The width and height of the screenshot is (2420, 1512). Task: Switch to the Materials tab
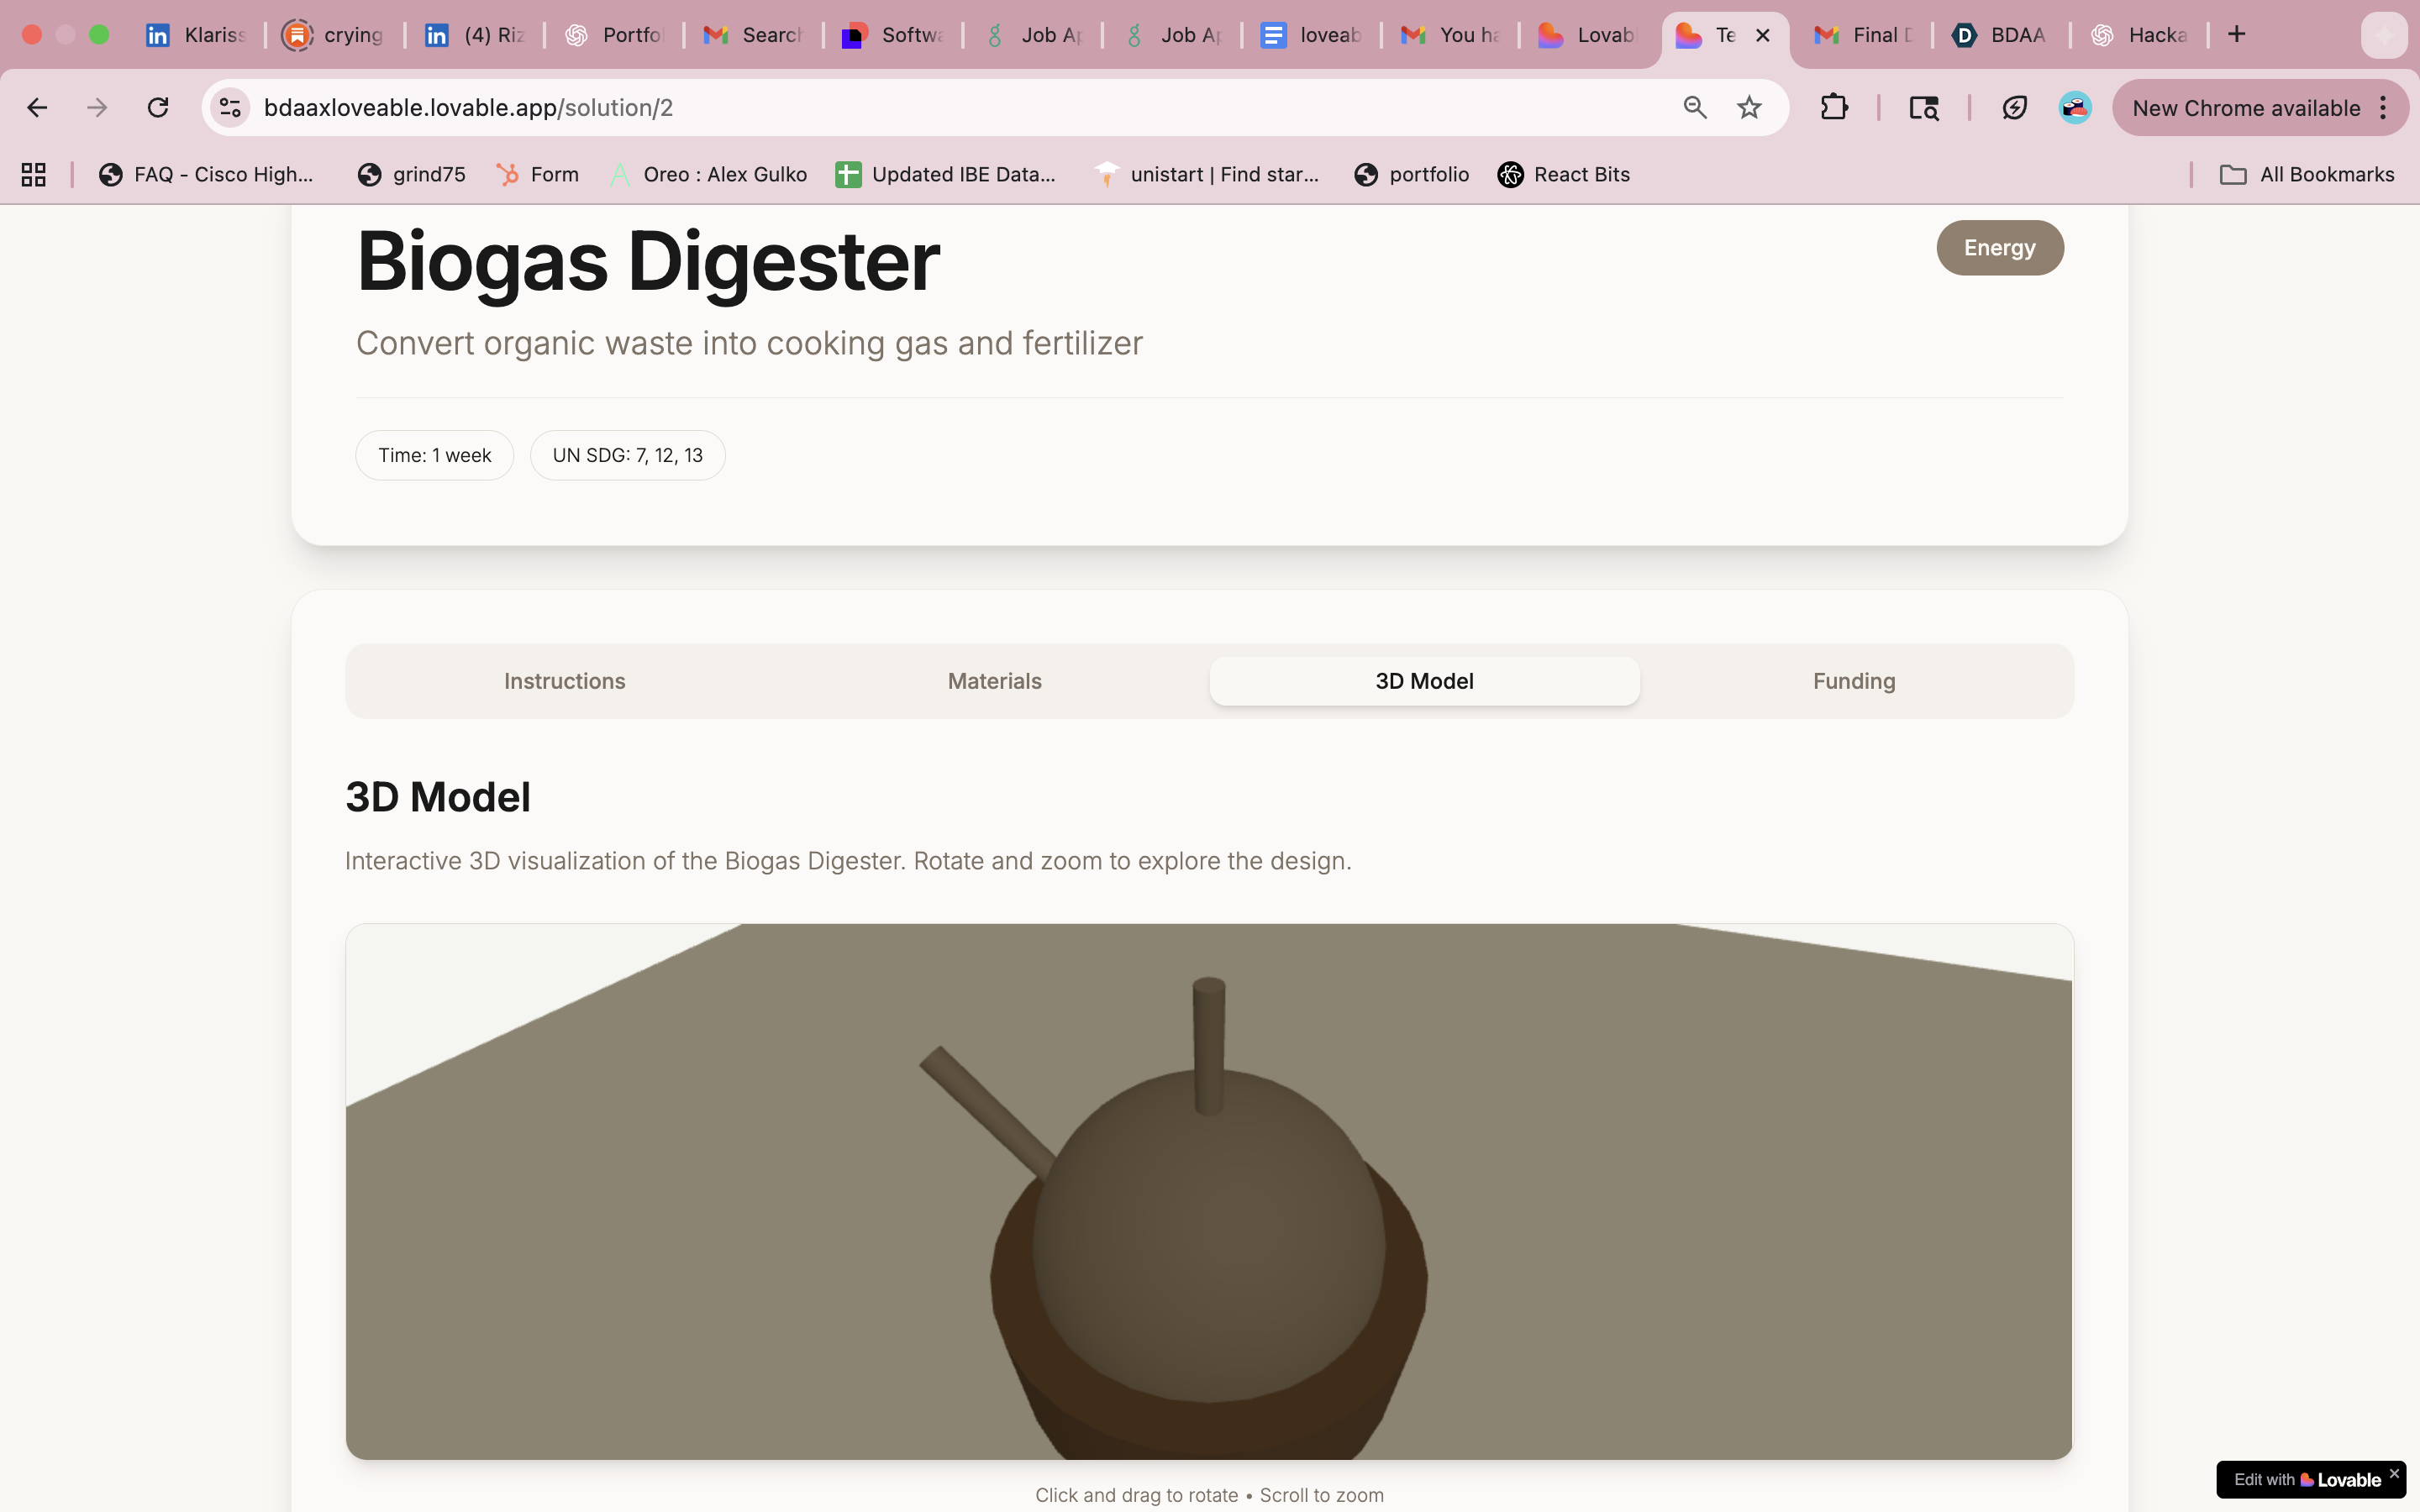coord(994,681)
